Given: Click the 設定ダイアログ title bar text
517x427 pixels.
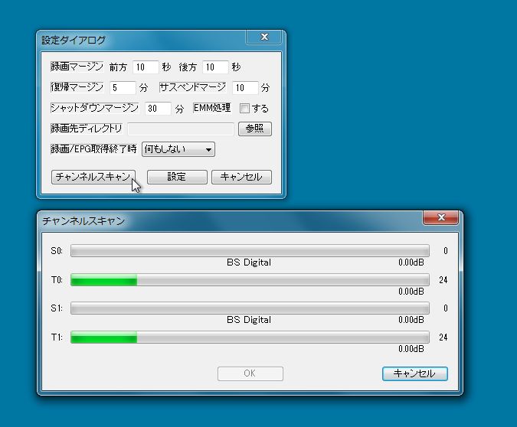Looking at the screenshot, I should (x=74, y=41).
